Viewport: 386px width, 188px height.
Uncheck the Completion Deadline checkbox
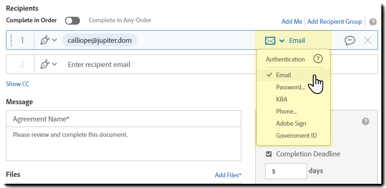coord(269,154)
